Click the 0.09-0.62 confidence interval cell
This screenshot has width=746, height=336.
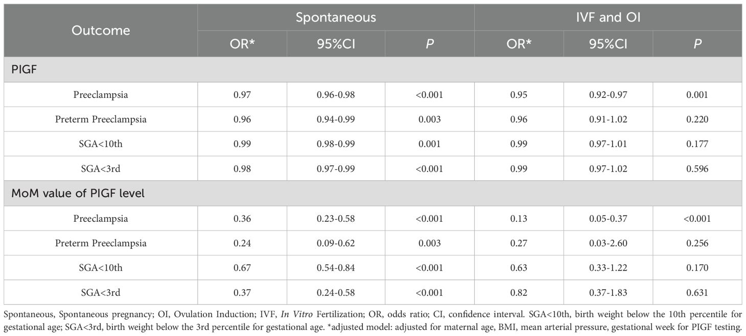point(336,243)
